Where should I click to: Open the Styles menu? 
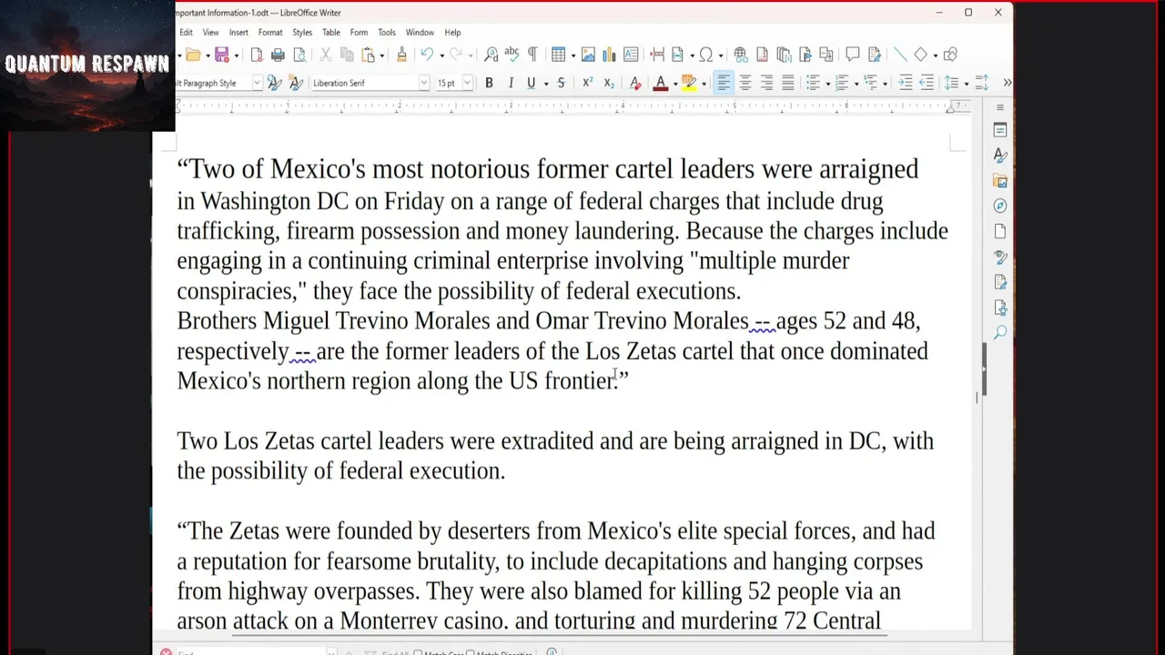pyautogui.click(x=302, y=32)
